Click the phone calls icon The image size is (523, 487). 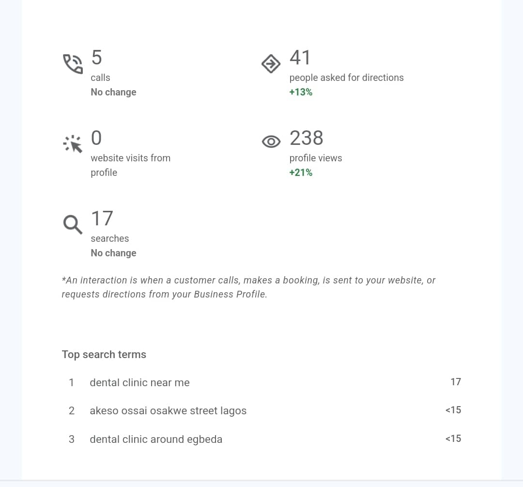(73, 64)
